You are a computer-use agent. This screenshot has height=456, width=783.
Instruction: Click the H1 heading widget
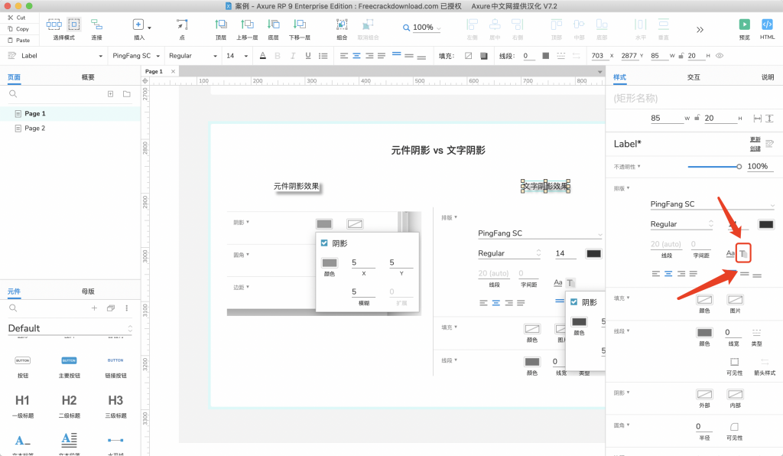click(22, 400)
